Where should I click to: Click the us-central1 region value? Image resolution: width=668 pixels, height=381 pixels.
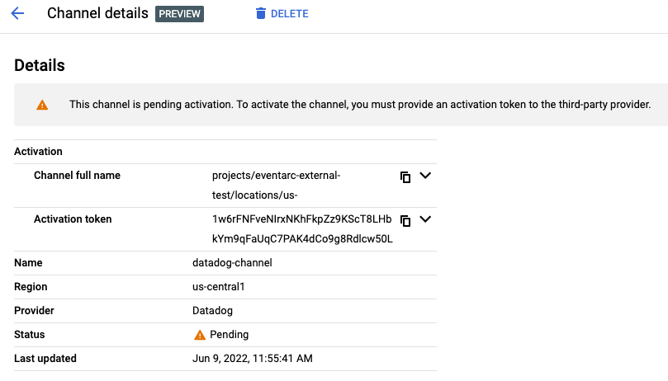(219, 287)
